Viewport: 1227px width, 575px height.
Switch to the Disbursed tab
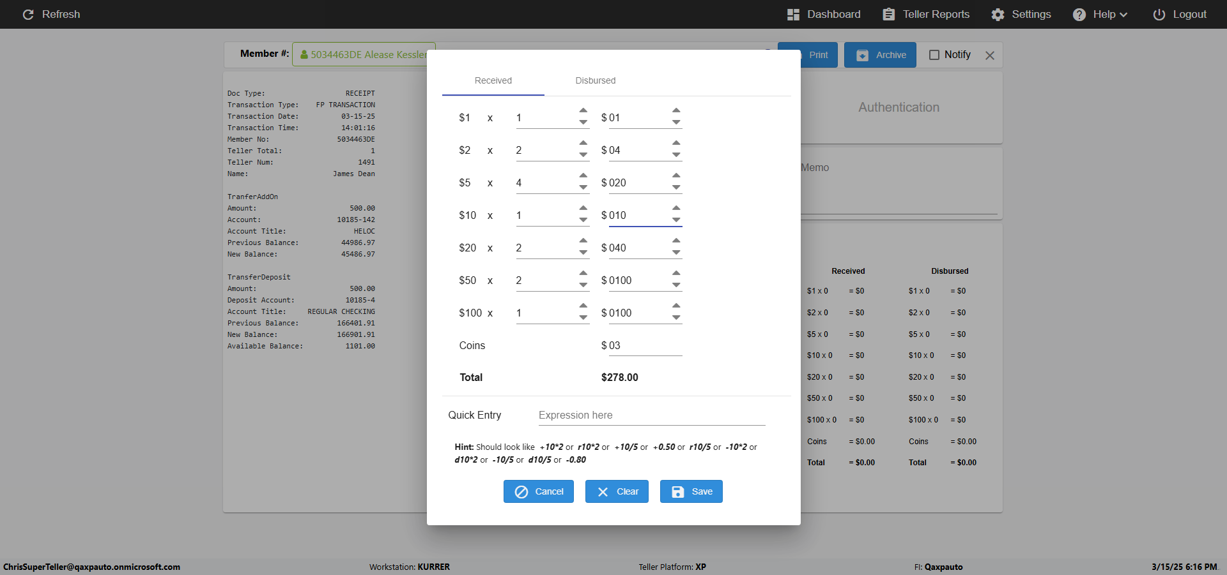click(596, 81)
